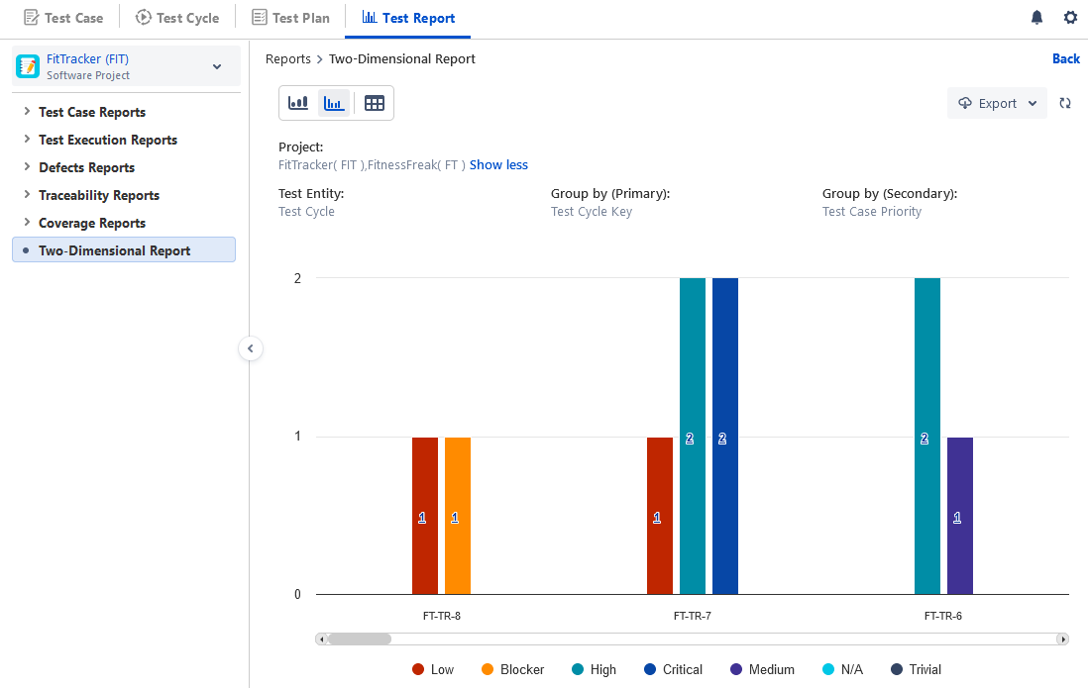Image resolution: width=1088 pixels, height=688 pixels.
Task: Open the Test Case tab
Action: (x=63, y=18)
